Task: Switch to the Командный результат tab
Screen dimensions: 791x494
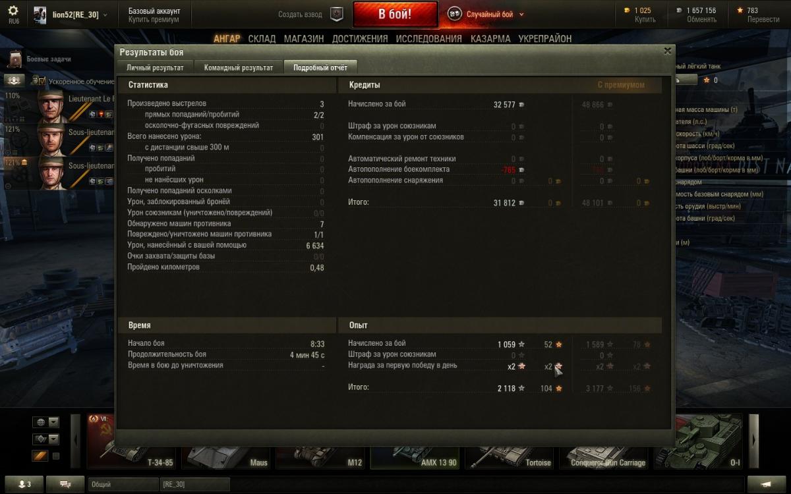Action: [x=239, y=67]
